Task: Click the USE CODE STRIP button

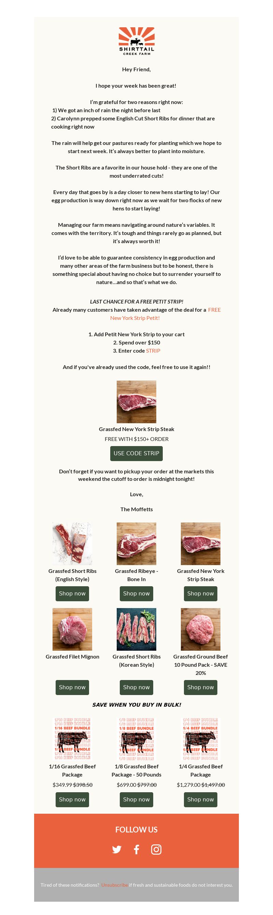Action: coord(136,453)
